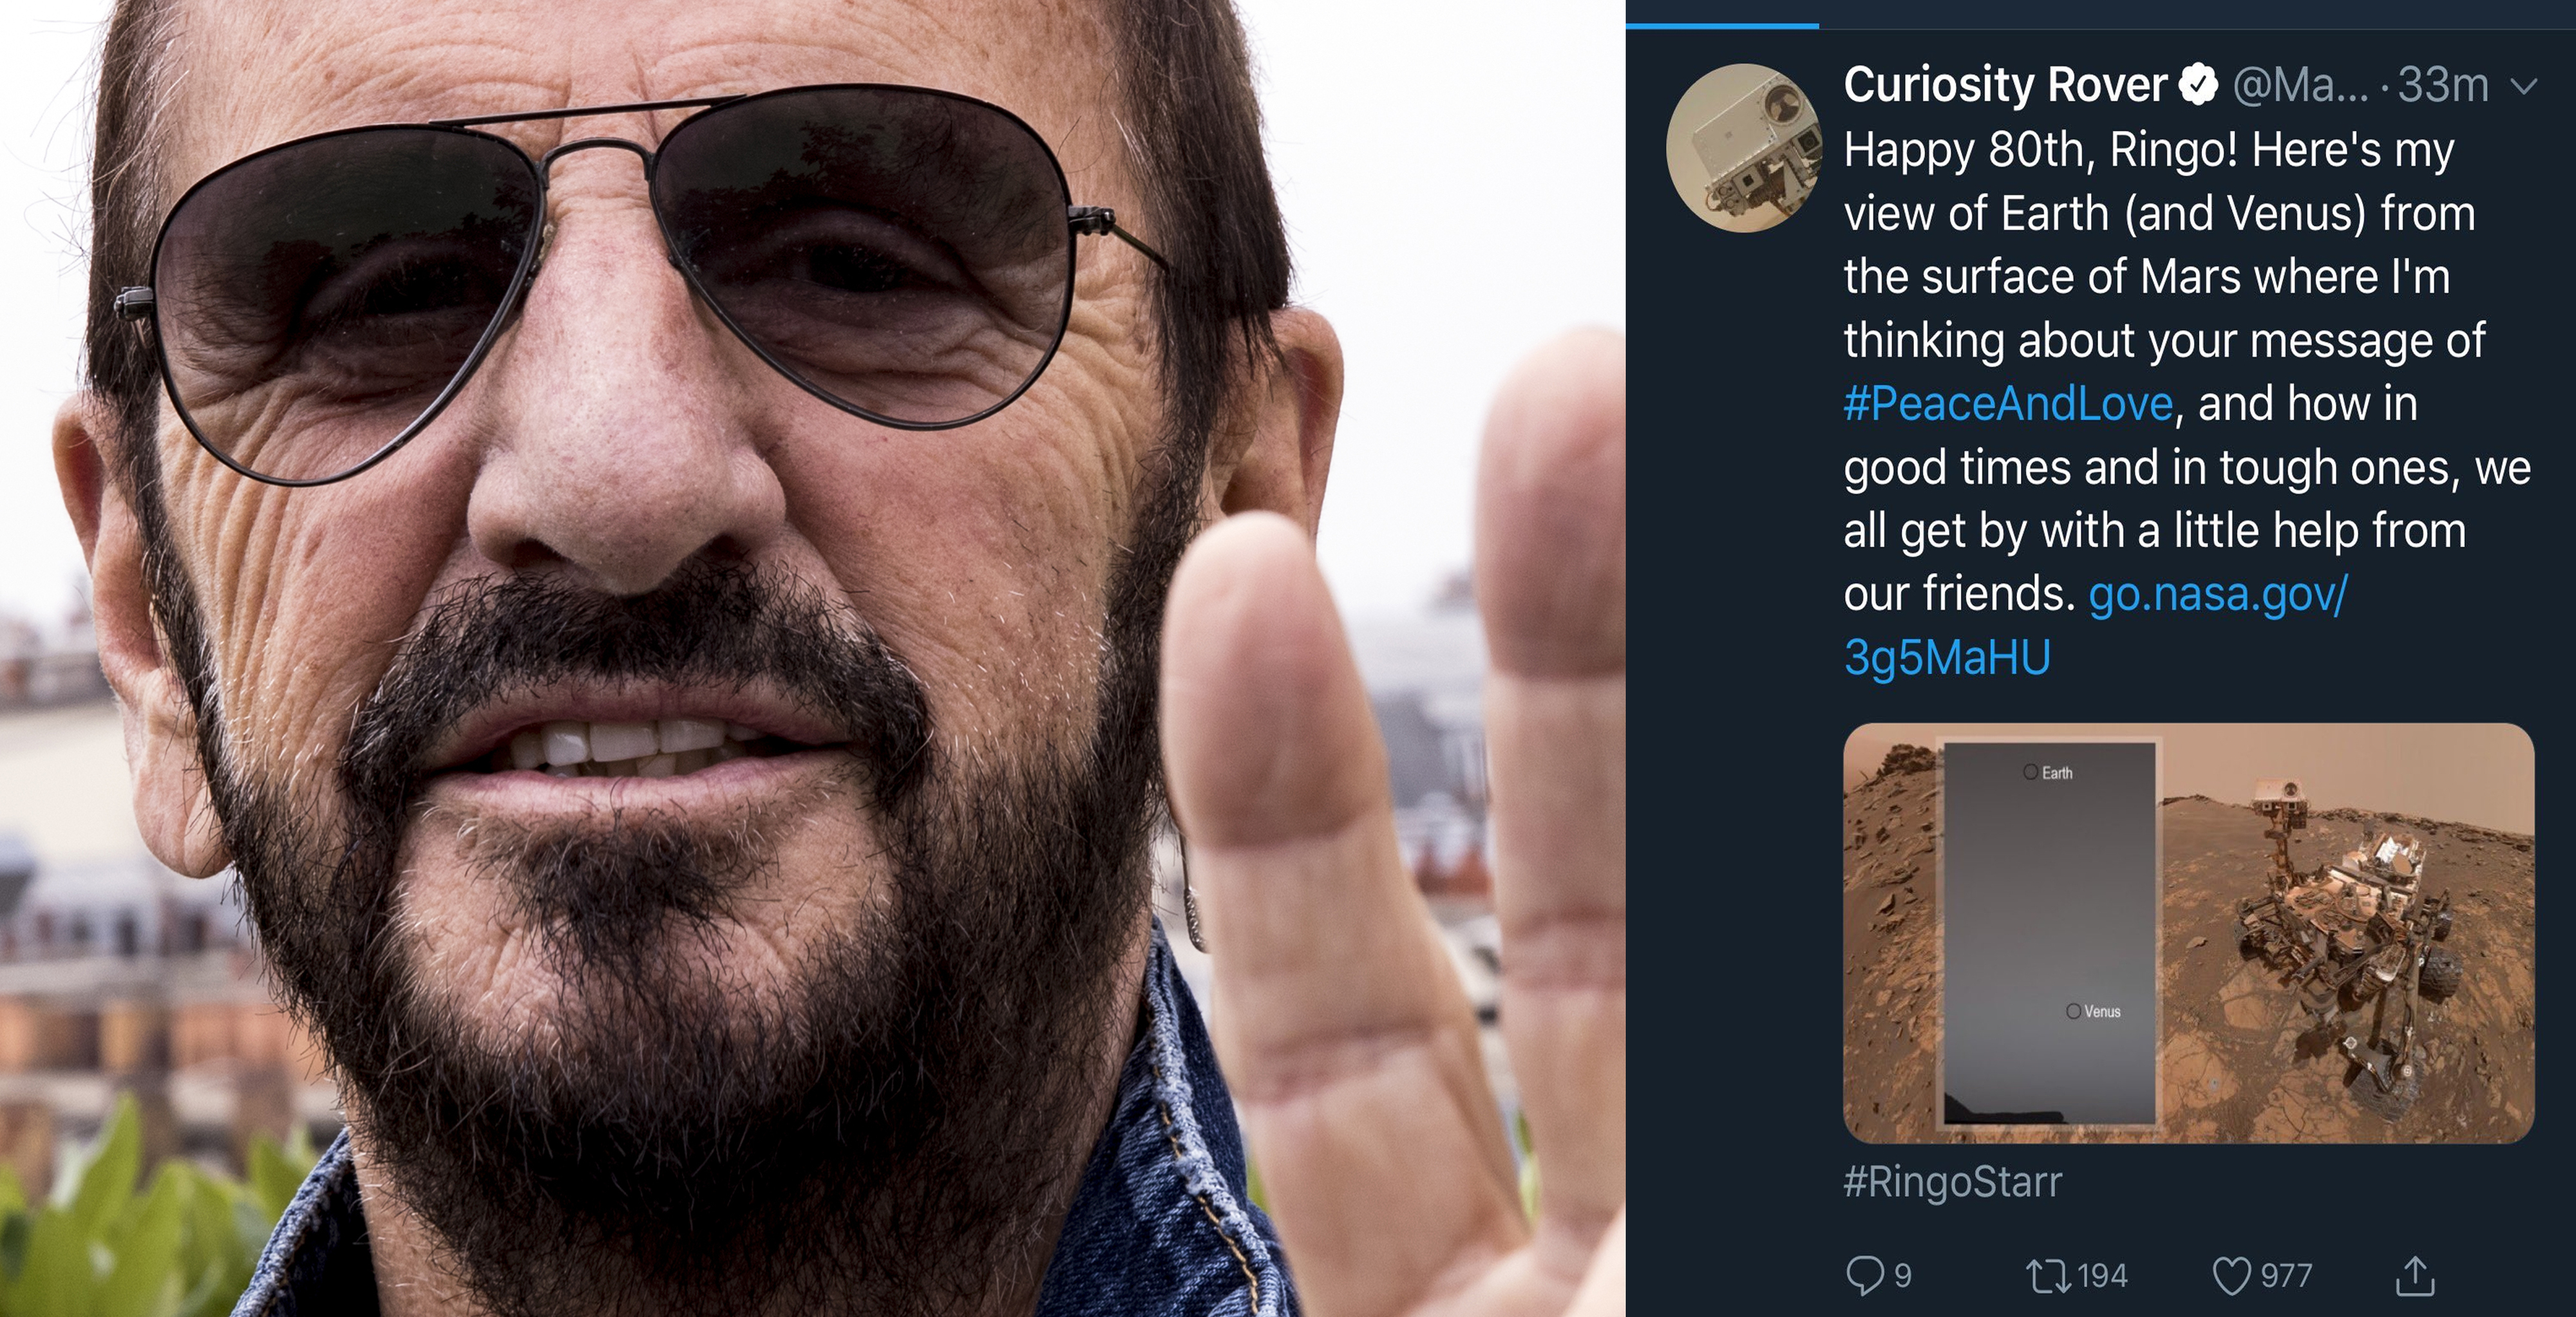2576x1317 pixels.
Task: Expand the tweet options chevron
Action: (2524, 86)
